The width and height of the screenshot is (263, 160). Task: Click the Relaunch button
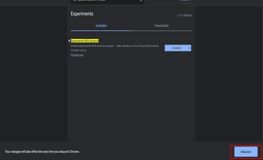pos(246,152)
